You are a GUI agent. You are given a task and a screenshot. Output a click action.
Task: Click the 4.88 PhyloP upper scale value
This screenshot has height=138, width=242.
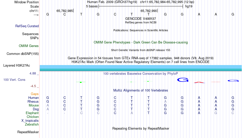pyautogui.click(x=33, y=73)
